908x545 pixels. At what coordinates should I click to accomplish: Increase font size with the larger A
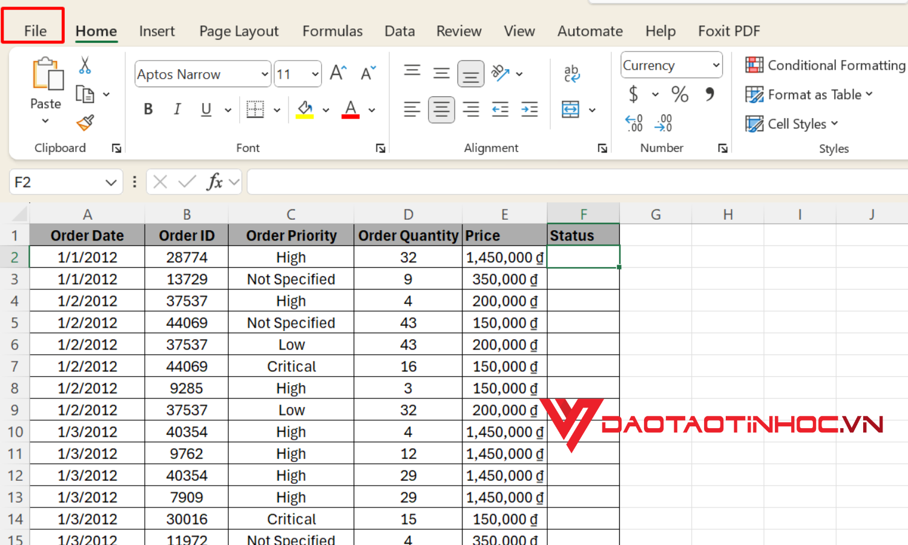tap(338, 74)
